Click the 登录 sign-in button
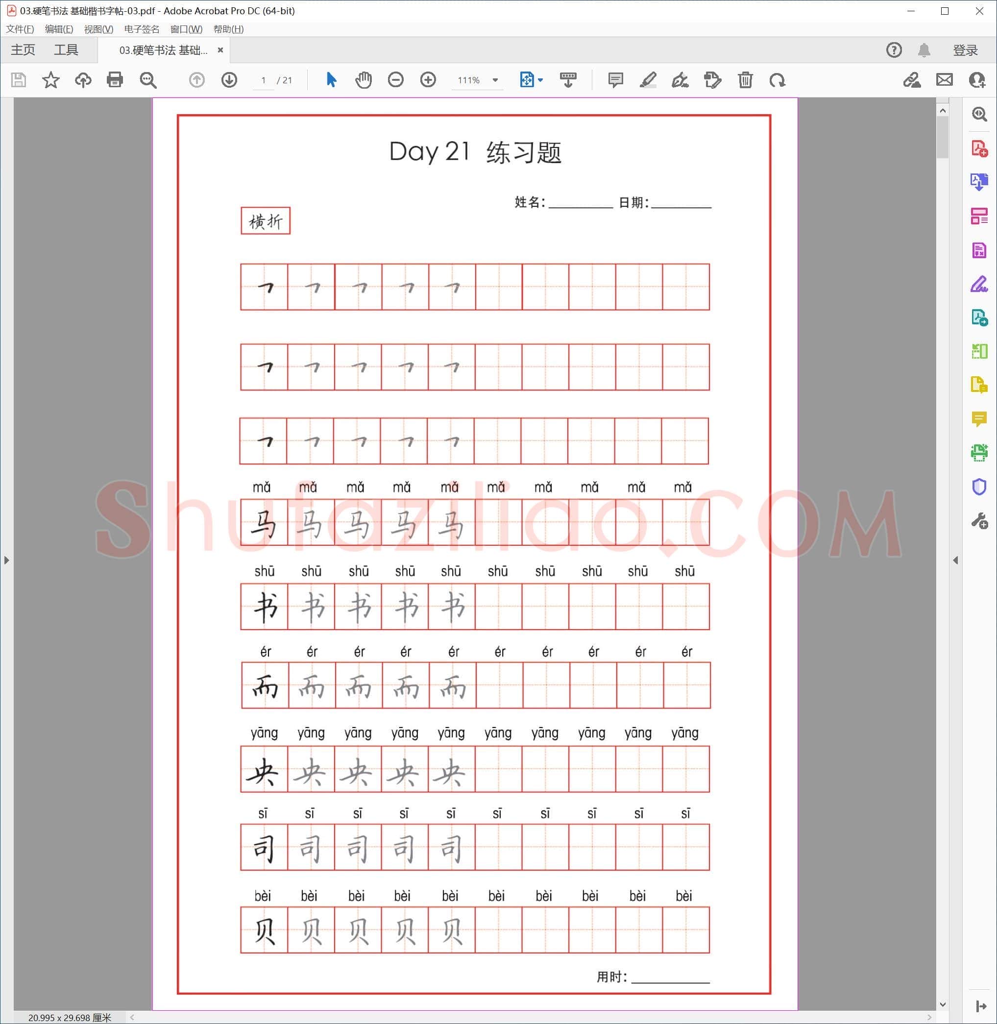The width and height of the screenshot is (997, 1024). (x=965, y=50)
